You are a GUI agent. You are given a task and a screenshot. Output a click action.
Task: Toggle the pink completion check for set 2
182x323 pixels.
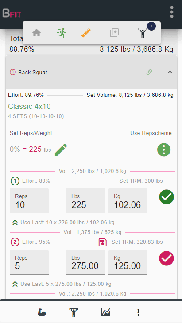[x=167, y=258]
